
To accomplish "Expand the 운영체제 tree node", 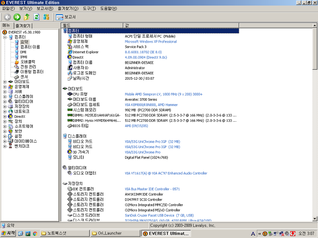I will click(5, 87).
